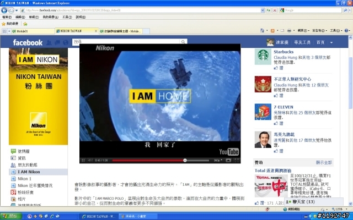Click the Windows 開始 Start button
The height and width of the screenshot is (220, 353).
(10, 216)
